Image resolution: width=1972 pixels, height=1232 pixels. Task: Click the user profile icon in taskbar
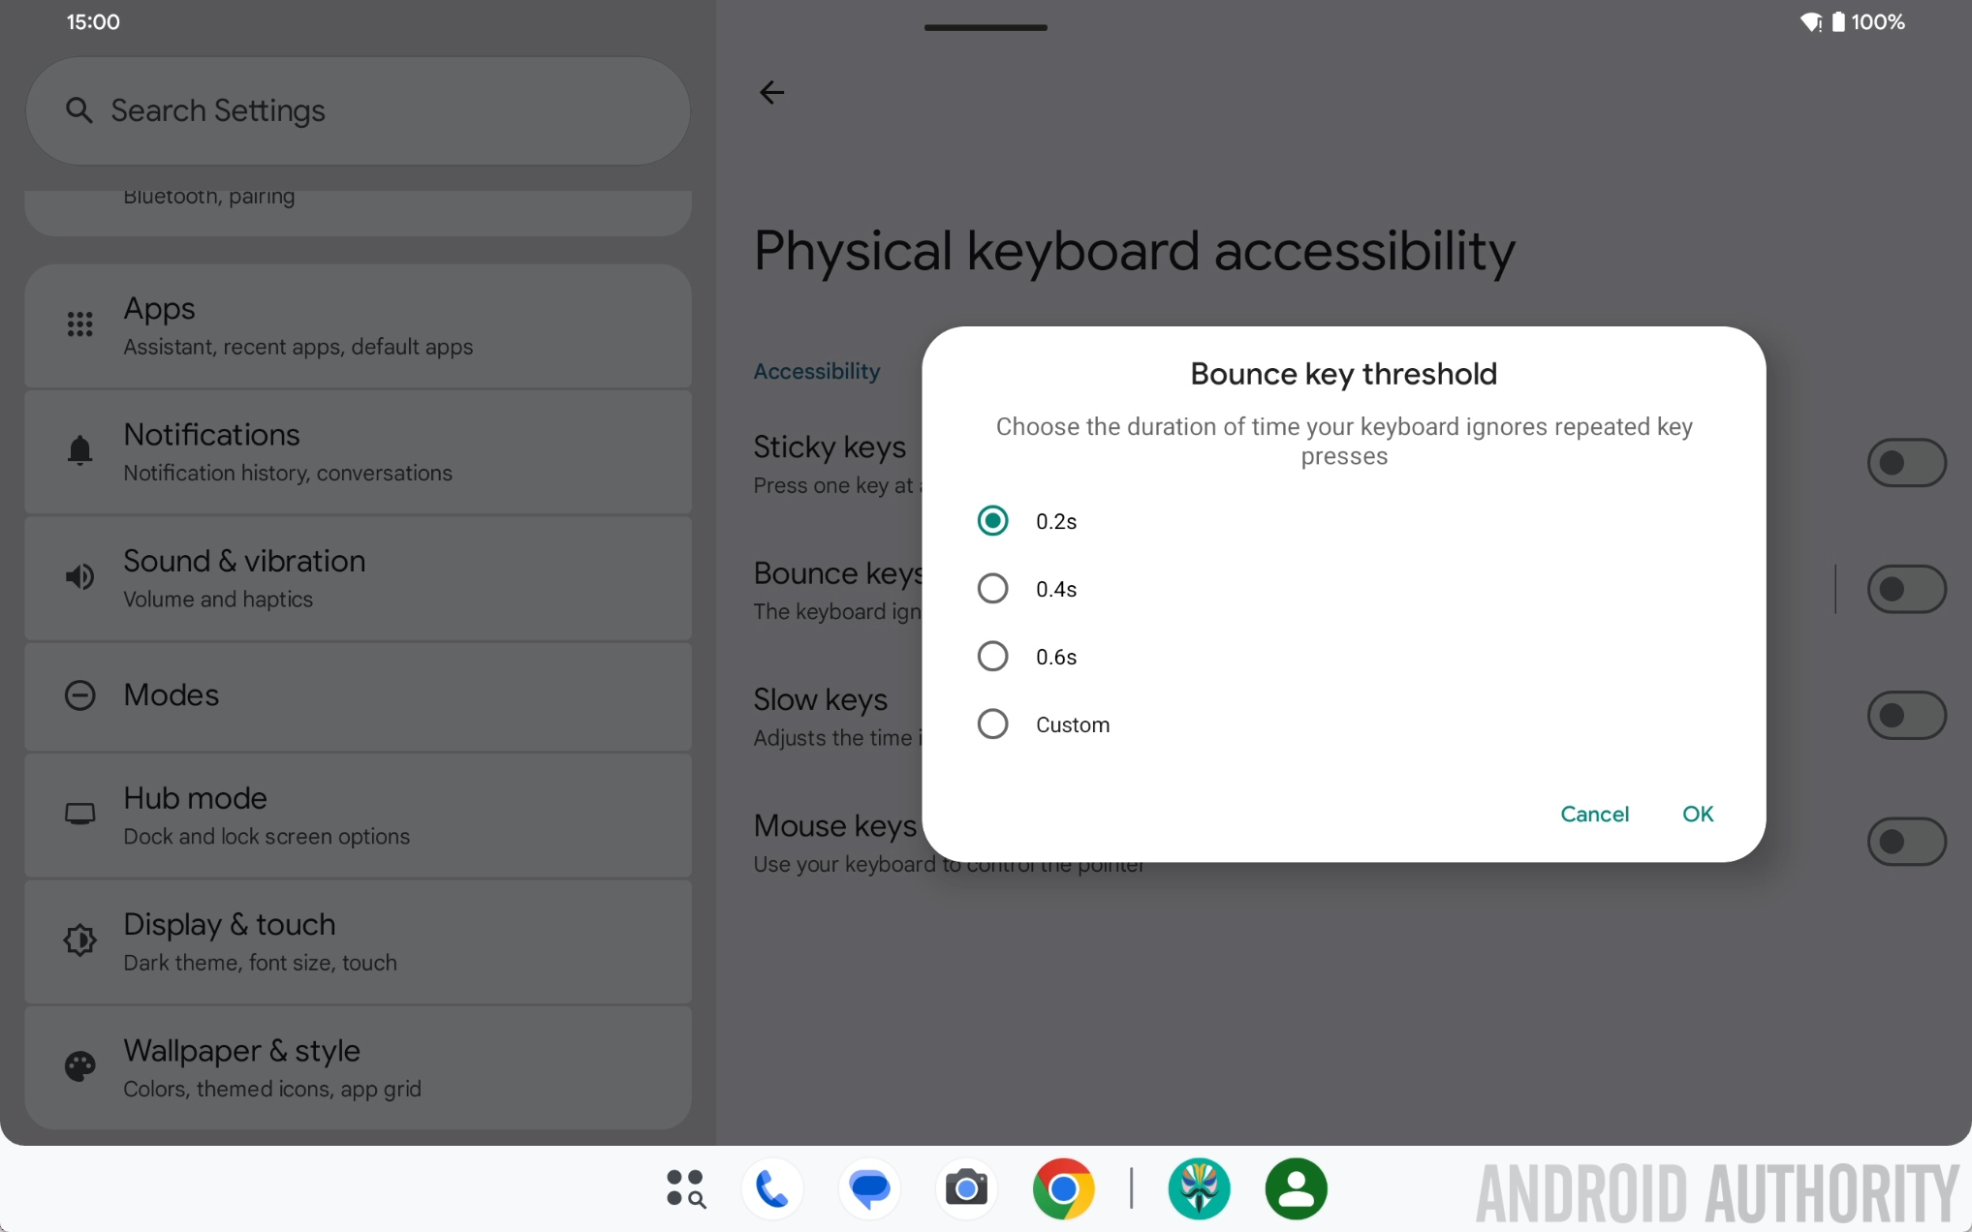(1297, 1188)
